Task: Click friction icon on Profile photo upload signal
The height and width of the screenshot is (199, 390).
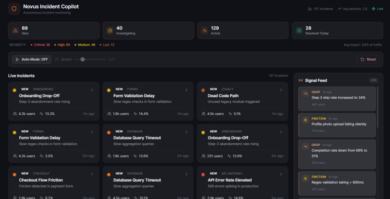Action: point(305,120)
